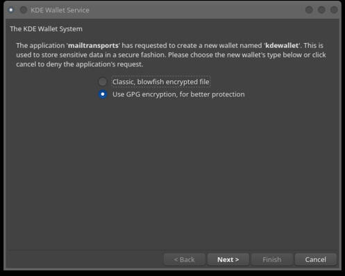Choose the 'Classic, blowfish encrypted file' label

[161, 82]
